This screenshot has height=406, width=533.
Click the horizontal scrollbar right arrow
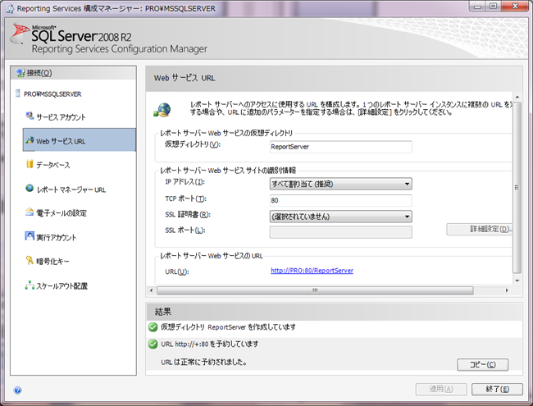point(507,290)
